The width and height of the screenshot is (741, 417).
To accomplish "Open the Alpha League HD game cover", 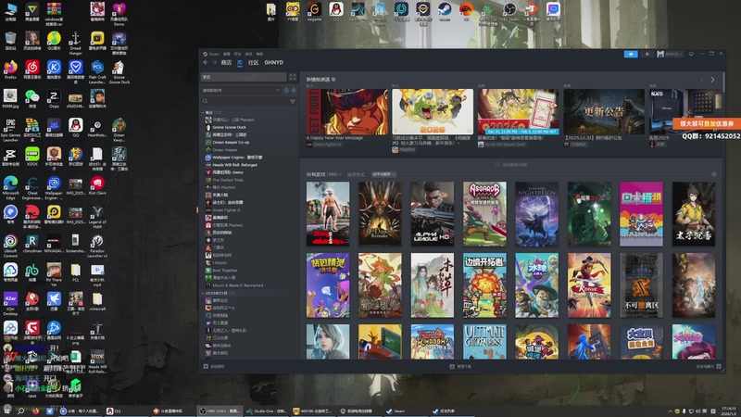I will (433, 214).
